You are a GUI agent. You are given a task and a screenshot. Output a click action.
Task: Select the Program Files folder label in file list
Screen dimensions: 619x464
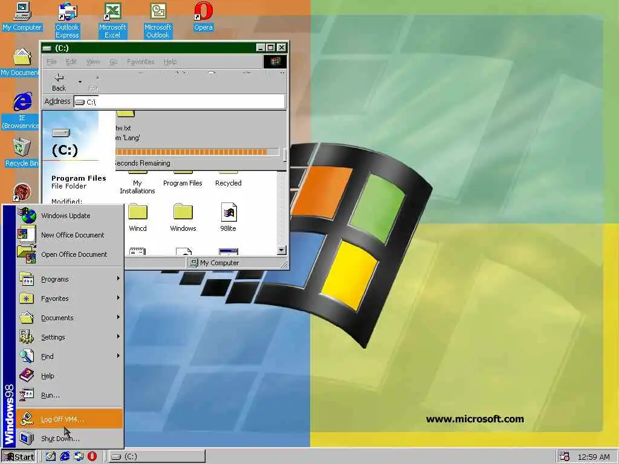183,183
